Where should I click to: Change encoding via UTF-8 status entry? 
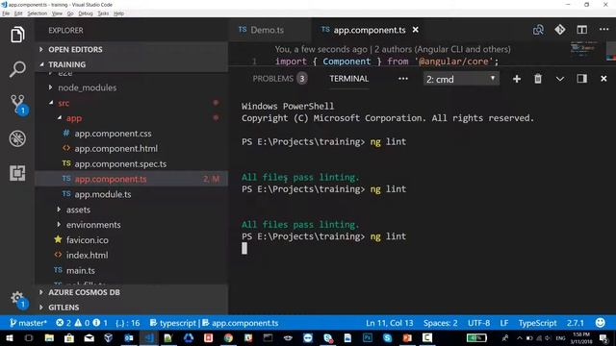click(x=478, y=323)
